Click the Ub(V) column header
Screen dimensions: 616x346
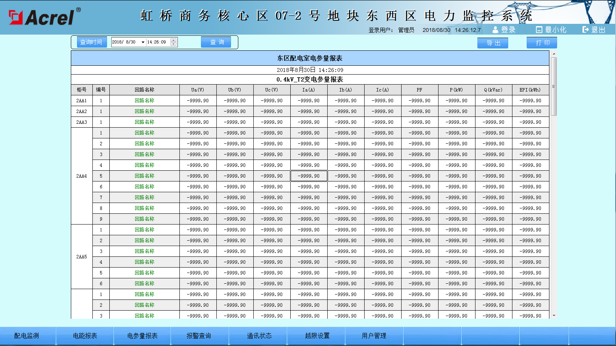[x=235, y=90]
